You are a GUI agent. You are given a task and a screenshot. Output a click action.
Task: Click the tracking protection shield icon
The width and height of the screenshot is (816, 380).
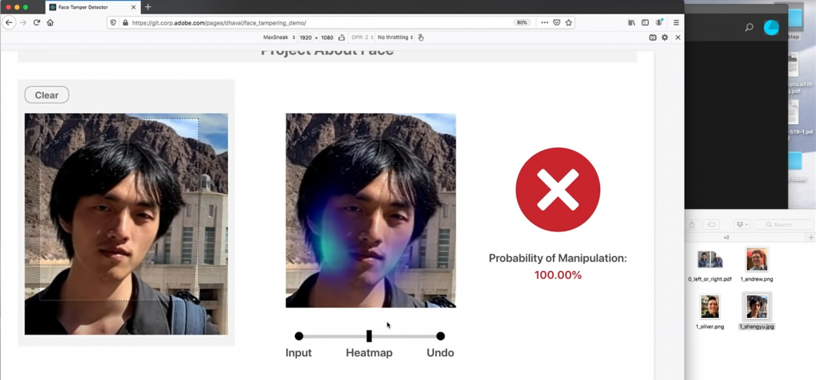[x=115, y=23]
